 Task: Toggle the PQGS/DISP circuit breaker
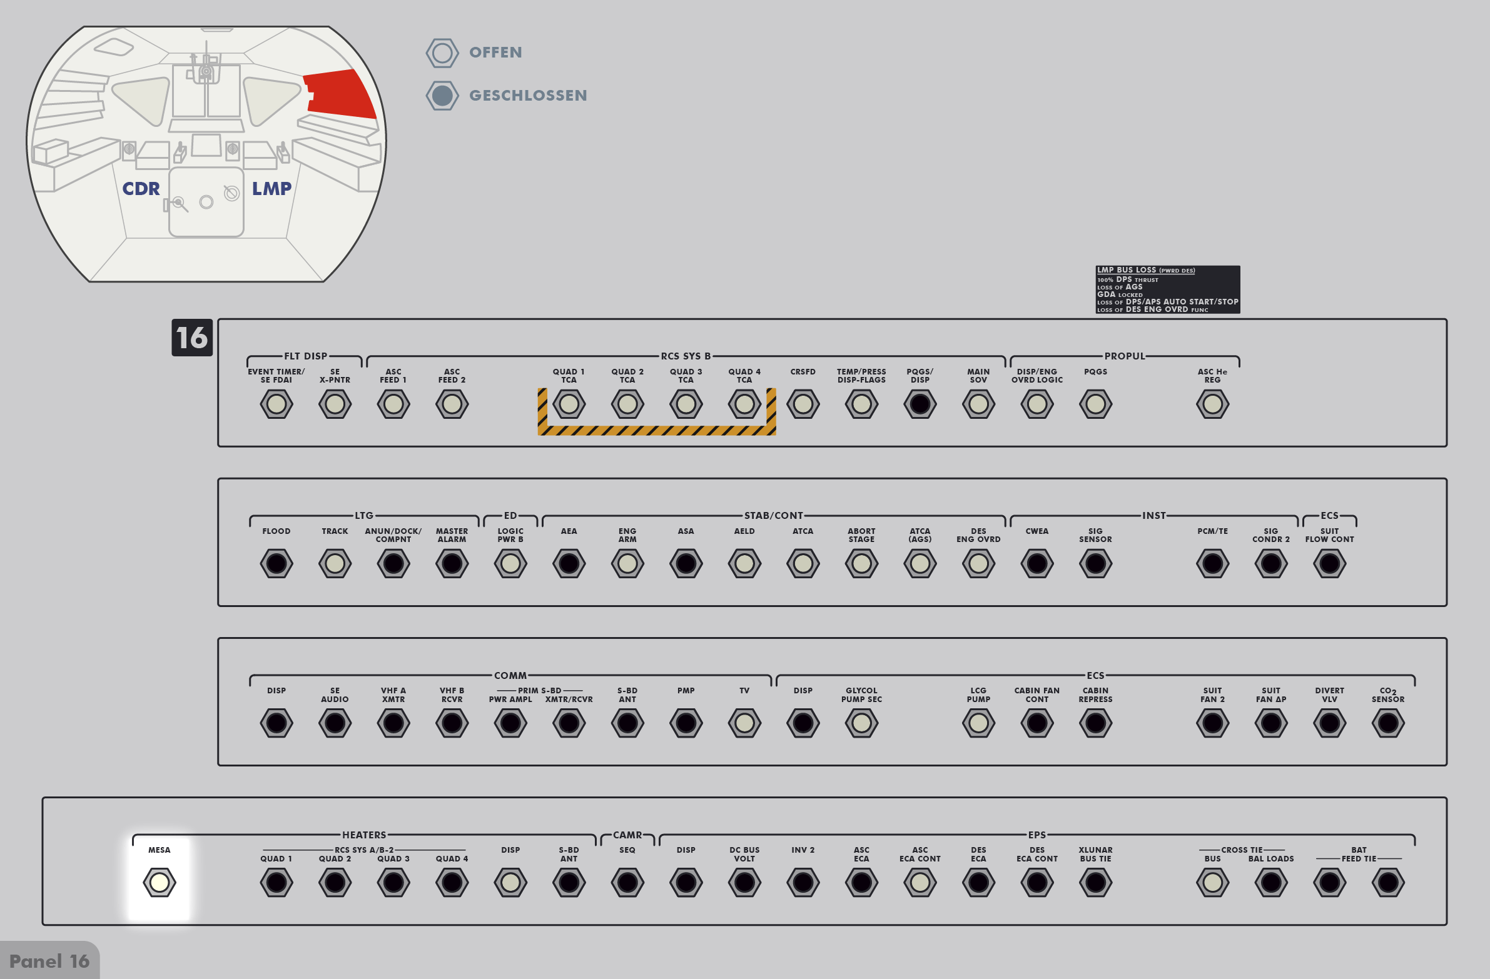click(x=920, y=404)
